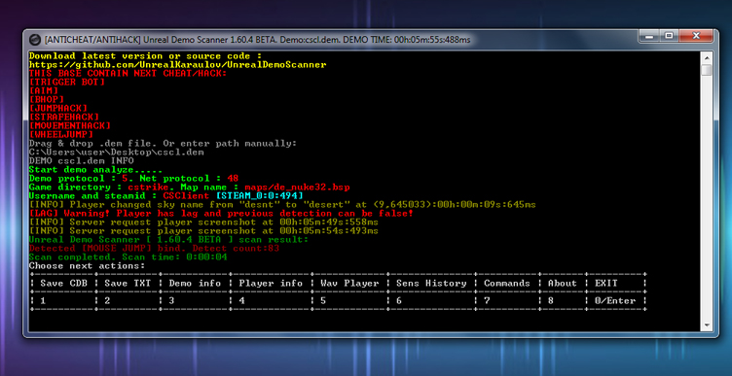
Task: Click the '[STEAM_0:0:494]' steamid text
Action: (x=259, y=196)
